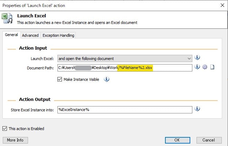Click the Launch Excel action icon

point(7,18)
